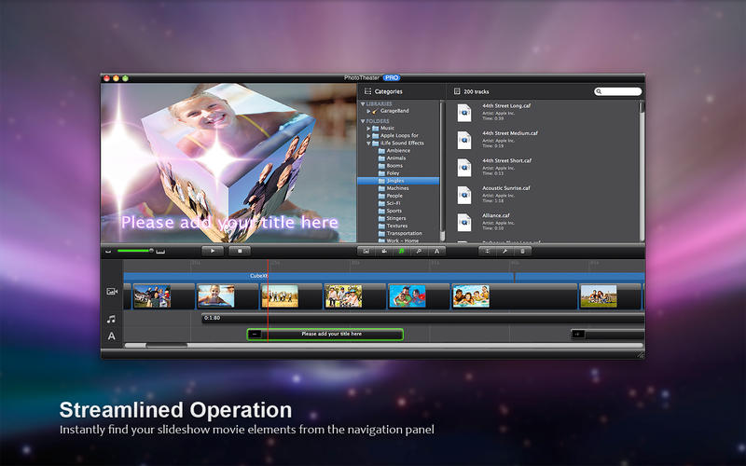Expand the GarageBand library item
Screen dimensions: 746x466
369,111
